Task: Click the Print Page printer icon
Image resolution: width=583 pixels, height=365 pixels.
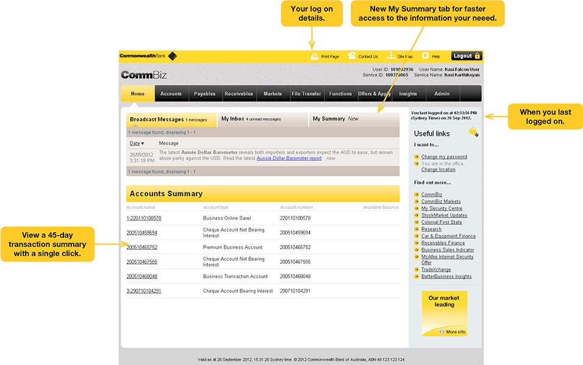Action: (315, 56)
